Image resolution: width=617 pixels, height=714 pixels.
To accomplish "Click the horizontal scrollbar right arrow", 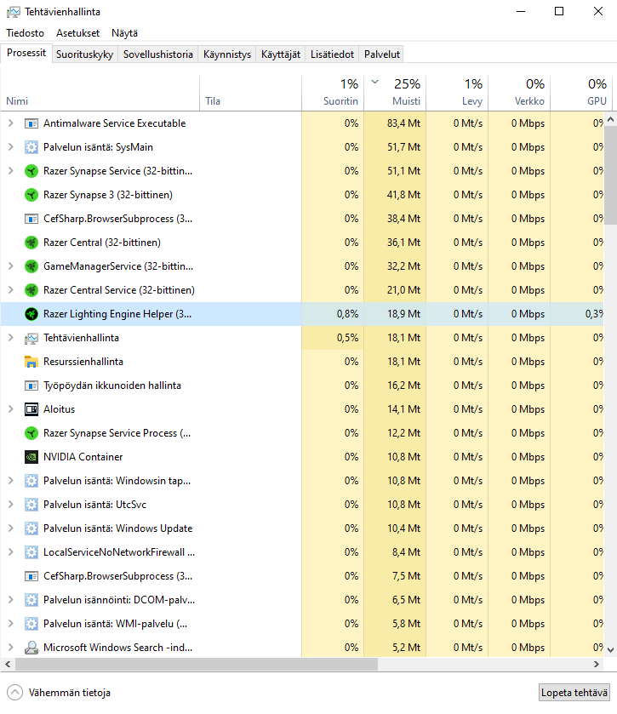I will click(x=597, y=665).
